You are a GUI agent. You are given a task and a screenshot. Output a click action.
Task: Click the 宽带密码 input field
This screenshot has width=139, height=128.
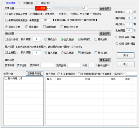74,65
